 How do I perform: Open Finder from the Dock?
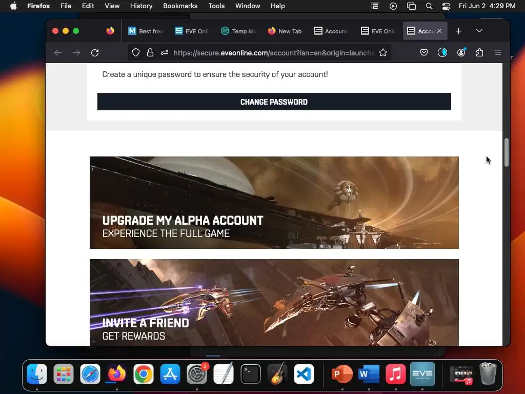pos(37,374)
